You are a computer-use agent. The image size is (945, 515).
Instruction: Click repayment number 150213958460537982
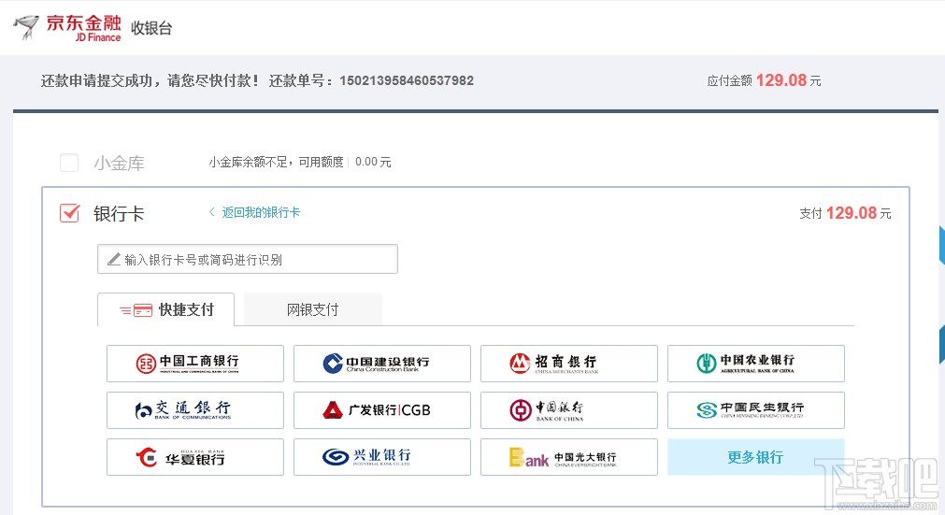coord(407,80)
